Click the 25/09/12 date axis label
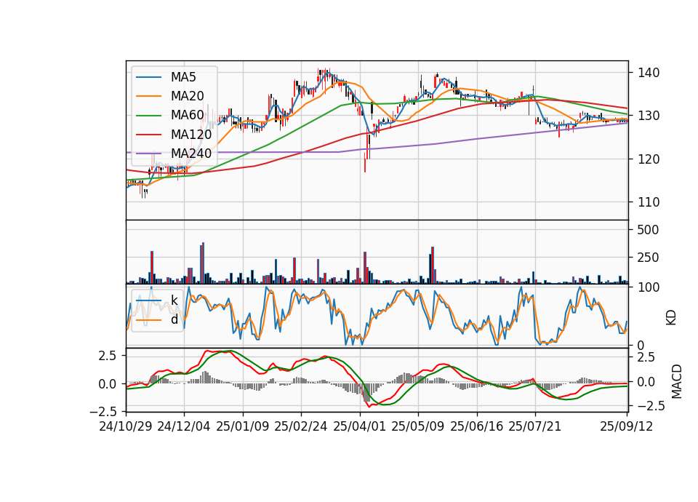Screen dimensions: 698x502 [626, 426]
